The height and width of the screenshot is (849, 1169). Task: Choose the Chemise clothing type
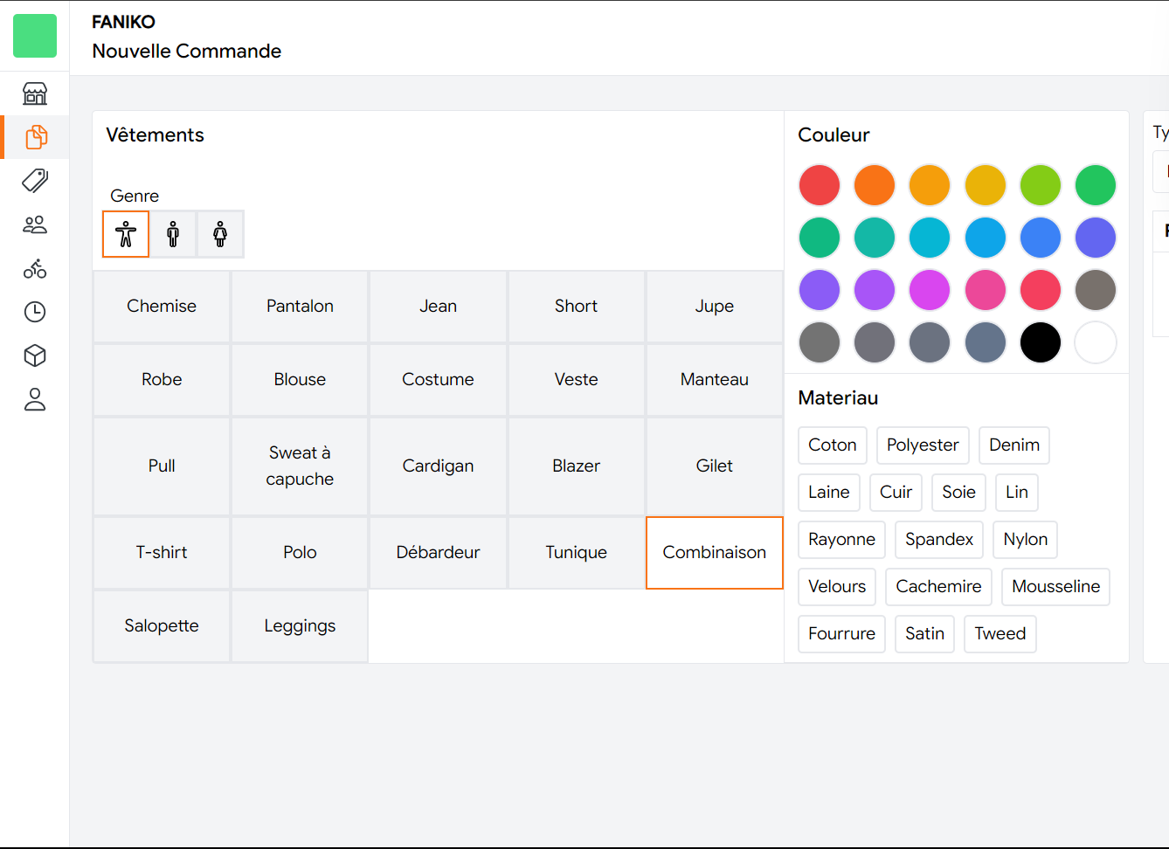162,307
